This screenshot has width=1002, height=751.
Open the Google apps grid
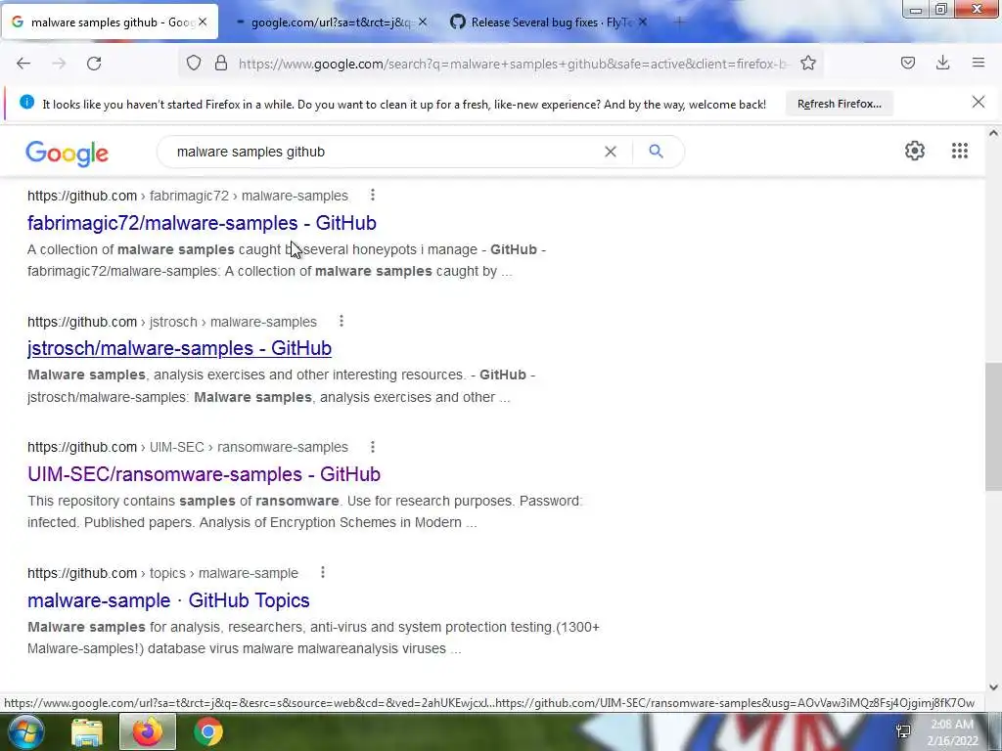point(960,151)
